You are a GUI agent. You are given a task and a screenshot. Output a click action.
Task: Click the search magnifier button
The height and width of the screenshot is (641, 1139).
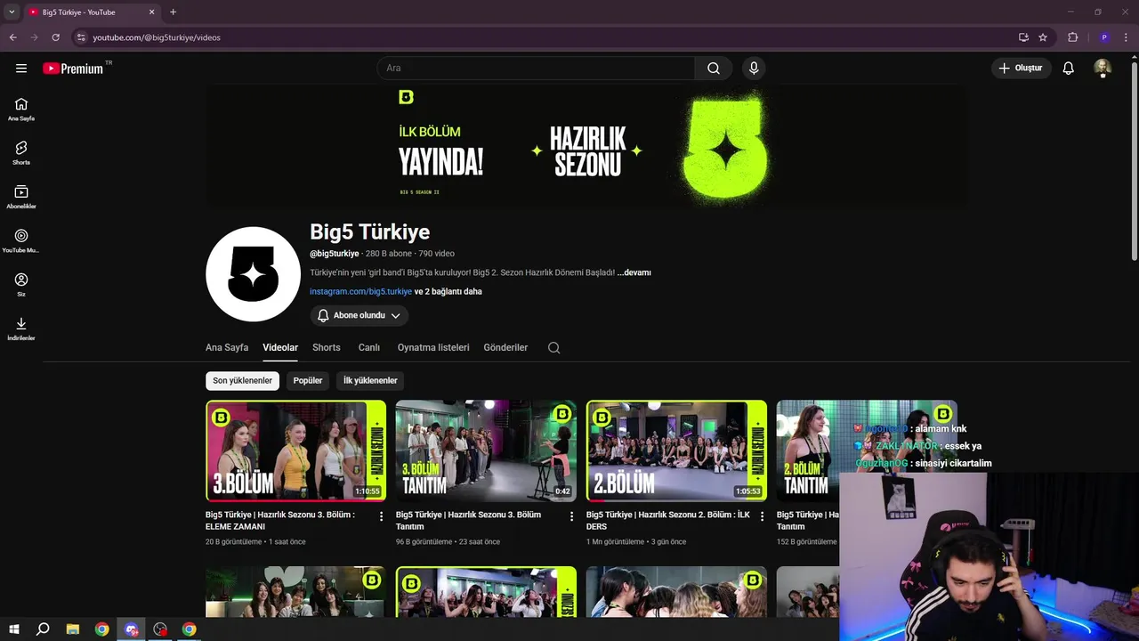(x=714, y=69)
